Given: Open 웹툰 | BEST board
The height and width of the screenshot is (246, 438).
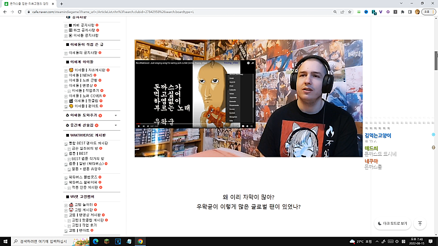Looking at the screenshot, I should (78, 154).
